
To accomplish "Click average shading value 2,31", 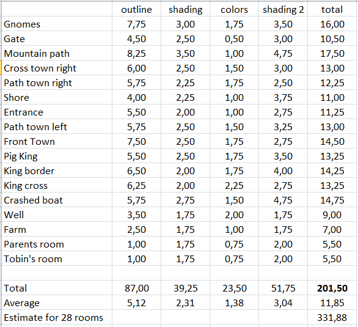I will click(185, 303).
